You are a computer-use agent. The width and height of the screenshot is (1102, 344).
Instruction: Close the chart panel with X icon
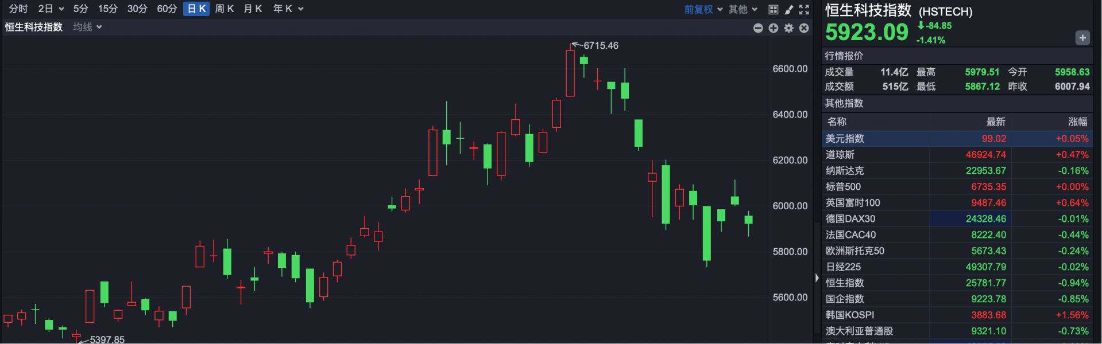click(804, 28)
